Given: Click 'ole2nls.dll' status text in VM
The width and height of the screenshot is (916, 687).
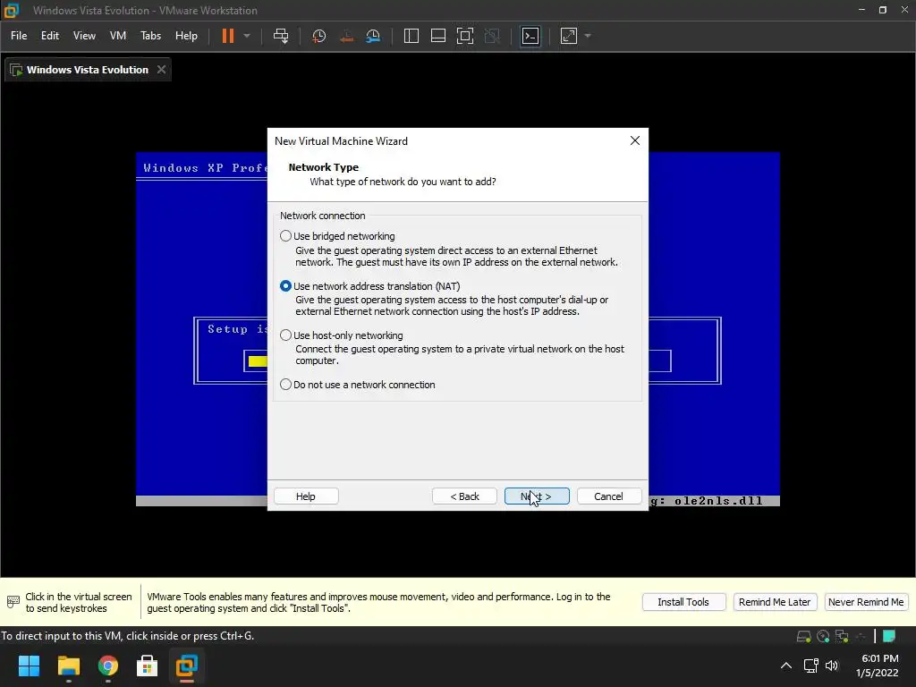Looking at the screenshot, I should click(718, 501).
